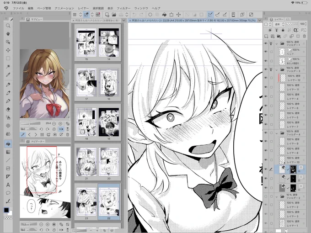Image resolution: width=311 pixels, height=233 pixels.
Task: Select the Text tool marked A
Action: pyautogui.click(x=8, y=185)
